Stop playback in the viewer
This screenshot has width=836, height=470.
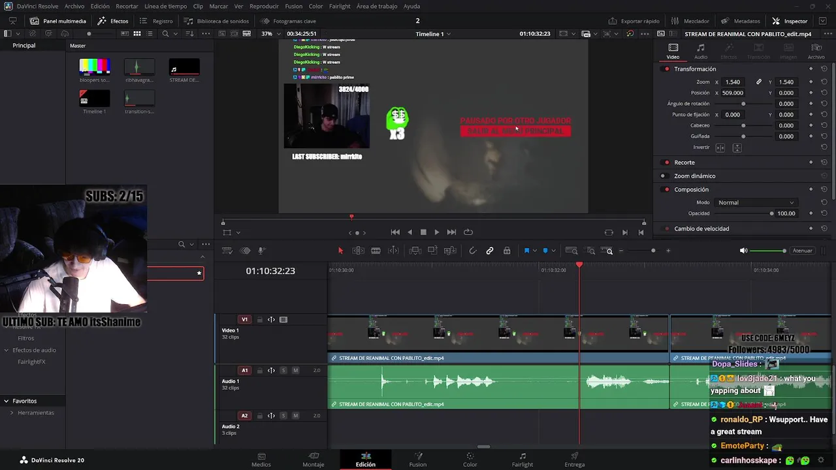423,232
